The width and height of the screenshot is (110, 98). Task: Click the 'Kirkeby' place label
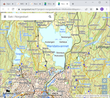coord(42,25)
